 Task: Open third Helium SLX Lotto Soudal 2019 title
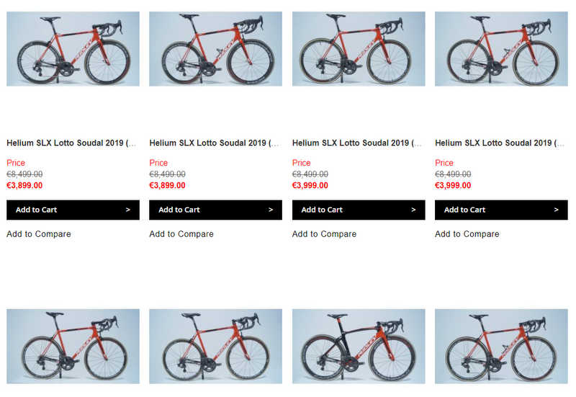tap(357, 143)
